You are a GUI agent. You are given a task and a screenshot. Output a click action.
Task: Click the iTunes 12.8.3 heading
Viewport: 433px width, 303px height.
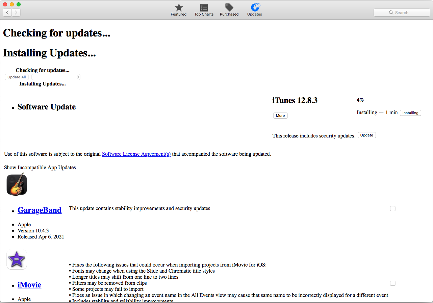coord(295,100)
